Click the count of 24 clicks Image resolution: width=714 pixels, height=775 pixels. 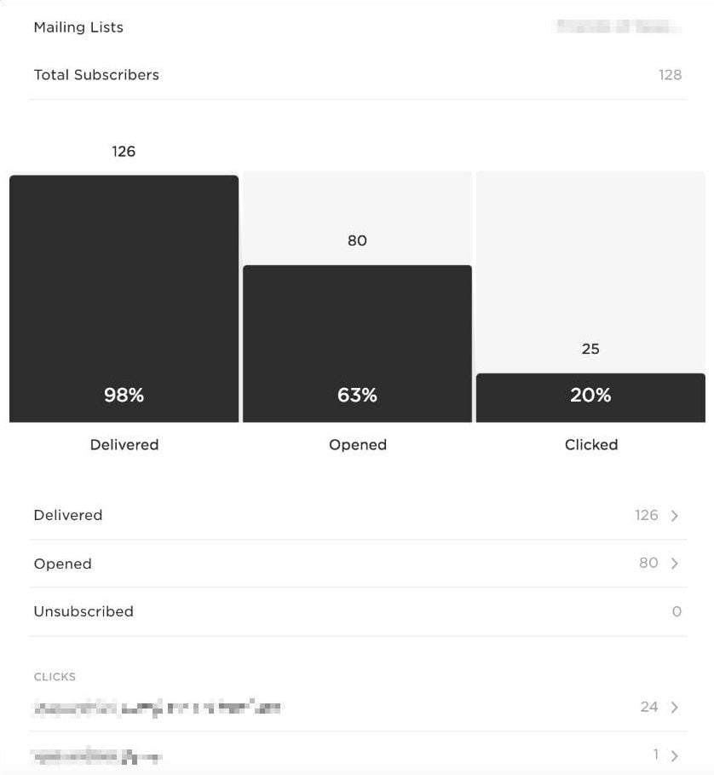click(649, 707)
